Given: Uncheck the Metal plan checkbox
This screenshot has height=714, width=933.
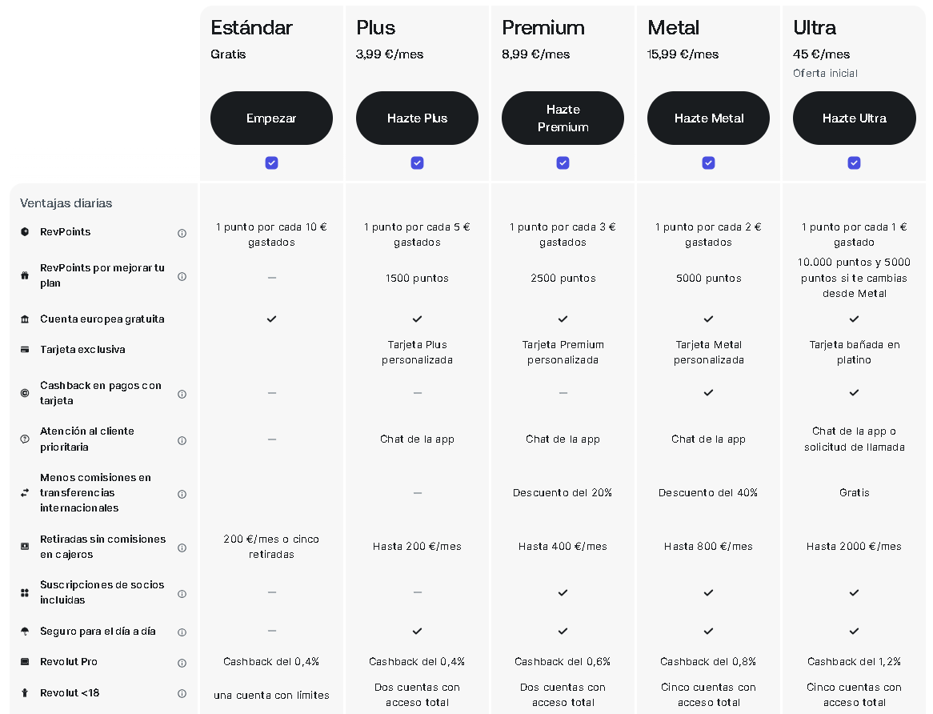Looking at the screenshot, I should point(708,162).
